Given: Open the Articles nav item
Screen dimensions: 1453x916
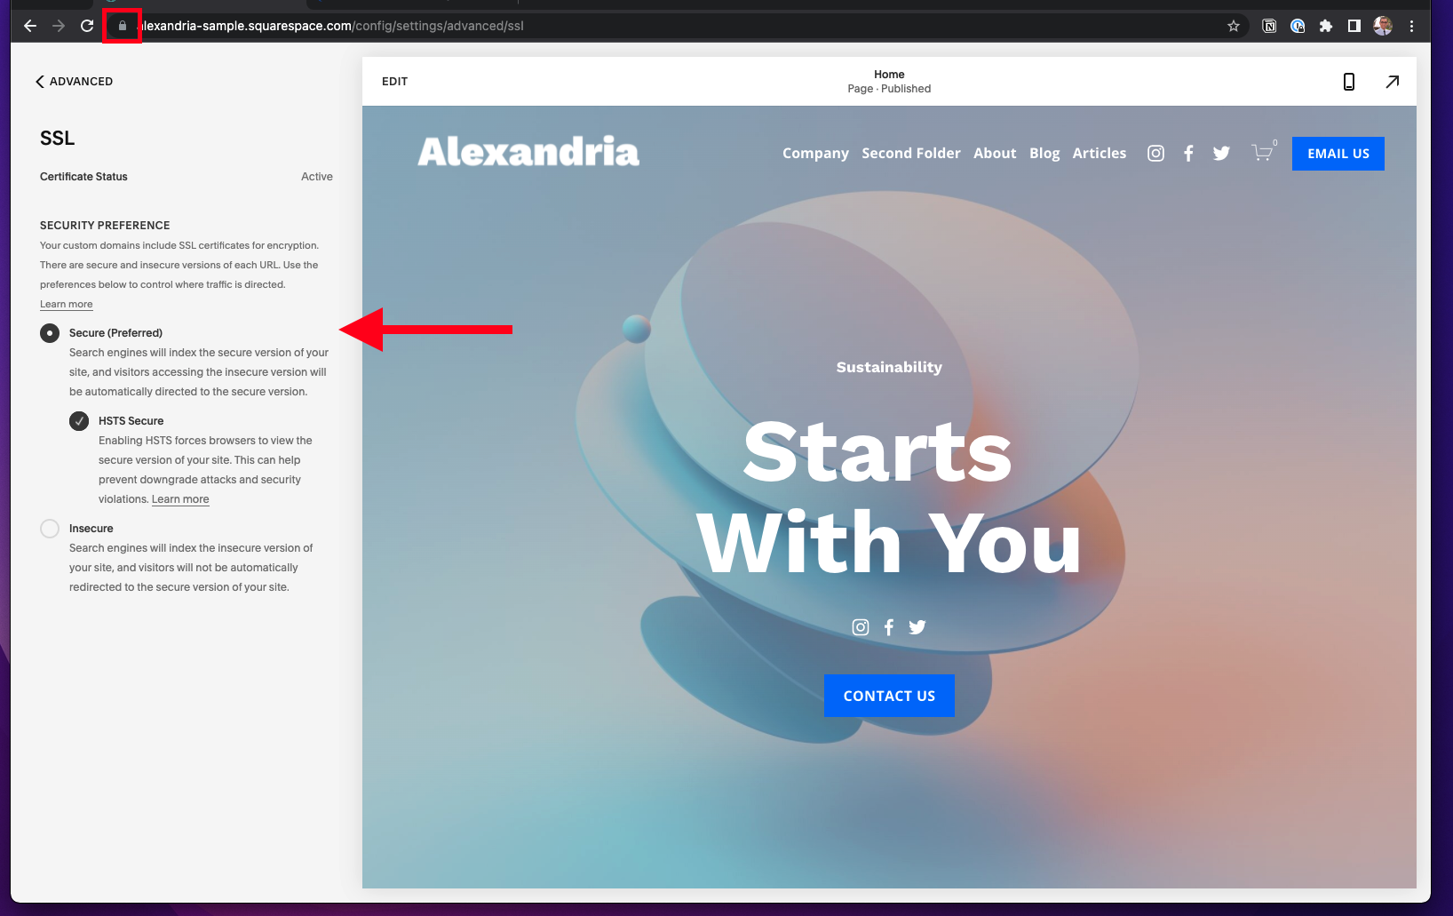Looking at the screenshot, I should point(1100,154).
